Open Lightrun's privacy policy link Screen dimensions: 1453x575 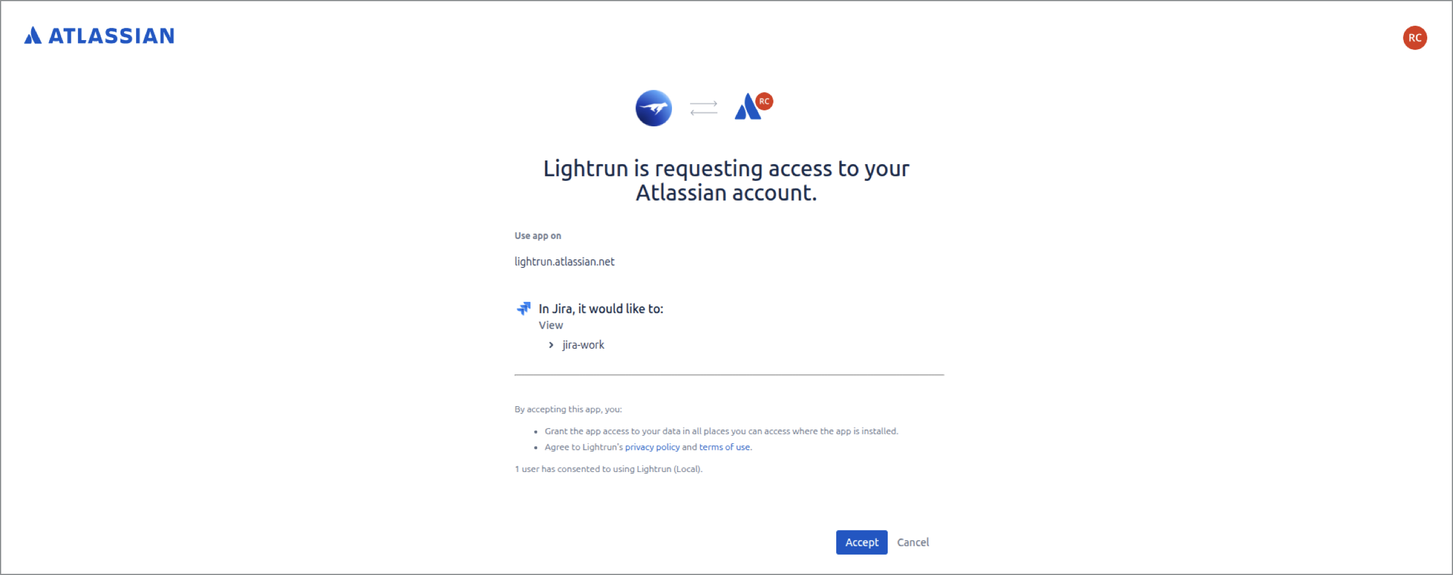coord(652,447)
